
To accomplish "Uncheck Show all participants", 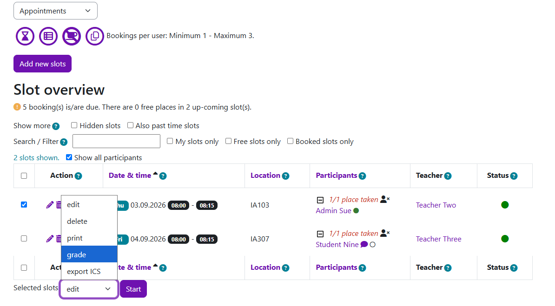I will tap(69, 157).
